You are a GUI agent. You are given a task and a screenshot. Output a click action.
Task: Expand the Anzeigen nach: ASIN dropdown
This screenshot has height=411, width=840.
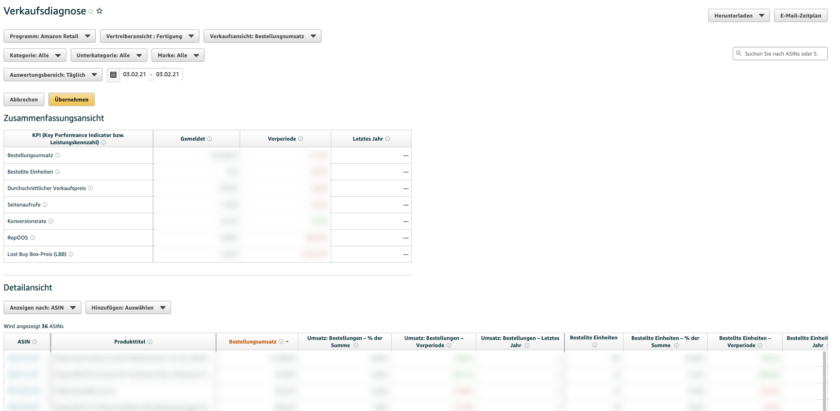(42, 307)
